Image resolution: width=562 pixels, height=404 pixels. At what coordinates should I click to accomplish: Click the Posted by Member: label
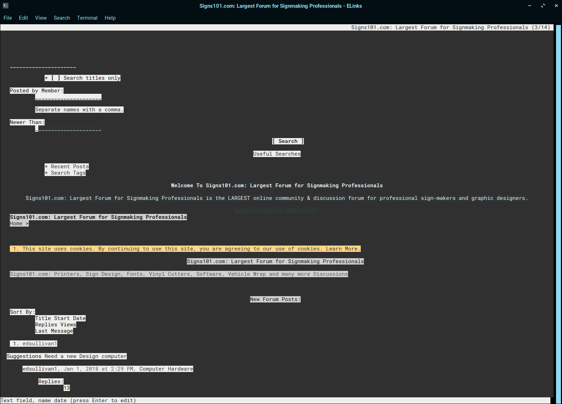point(37,91)
